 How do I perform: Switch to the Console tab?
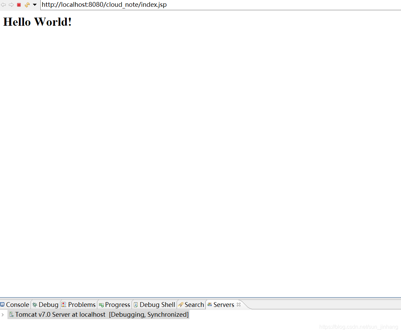[15, 305]
